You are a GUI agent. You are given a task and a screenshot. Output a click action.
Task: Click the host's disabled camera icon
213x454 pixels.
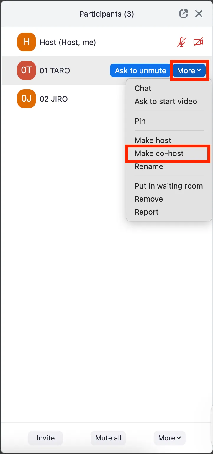(198, 42)
